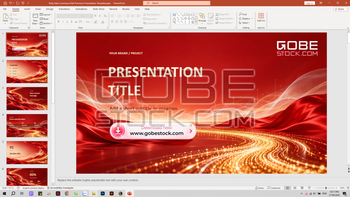The width and height of the screenshot is (350, 197).
Task: Click the spell check status icon
Action: pos(18,188)
